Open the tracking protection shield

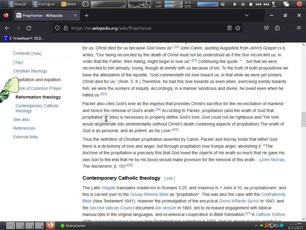pyautogui.click(x=57, y=28)
